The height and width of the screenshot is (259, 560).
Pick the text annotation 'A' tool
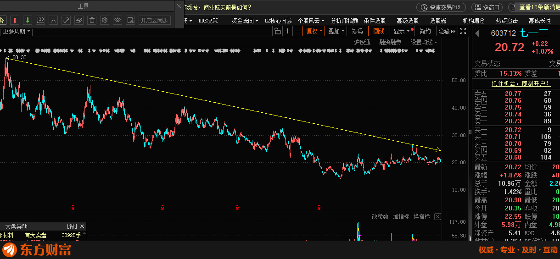[x=53, y=20]
